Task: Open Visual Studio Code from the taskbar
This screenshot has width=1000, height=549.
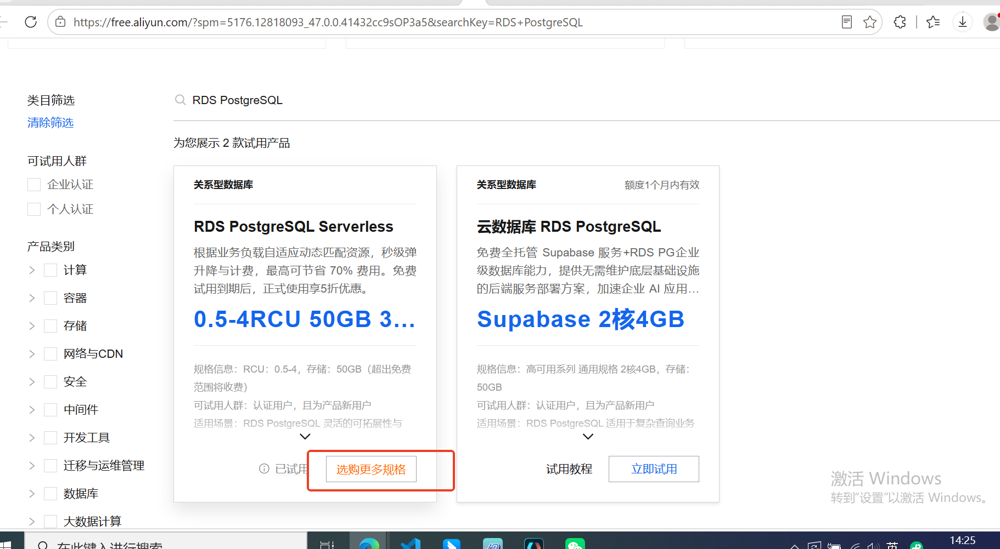Action: coord(411,543)
